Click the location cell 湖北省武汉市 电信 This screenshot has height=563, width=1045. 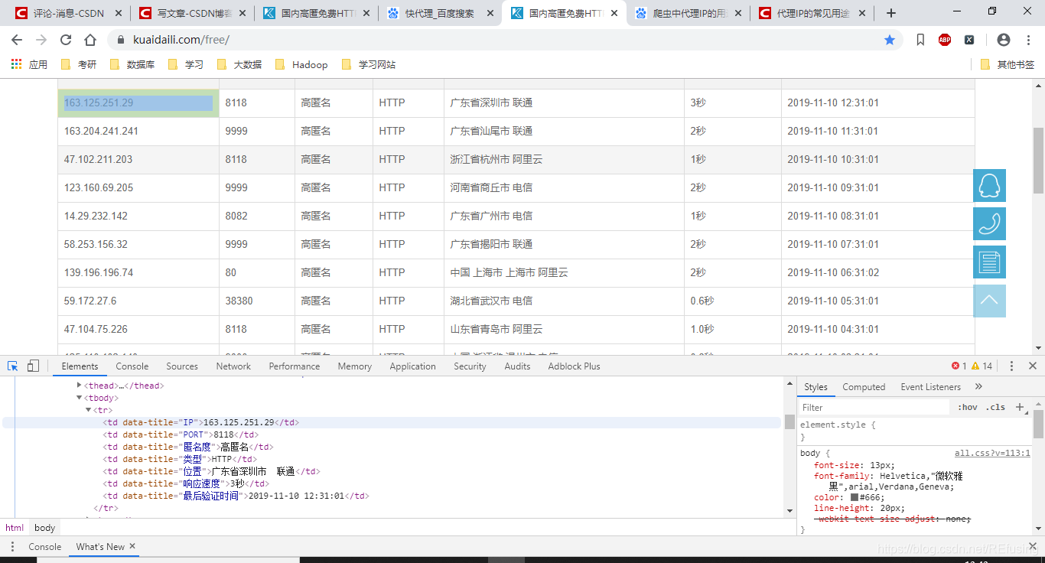click(564, 301)
